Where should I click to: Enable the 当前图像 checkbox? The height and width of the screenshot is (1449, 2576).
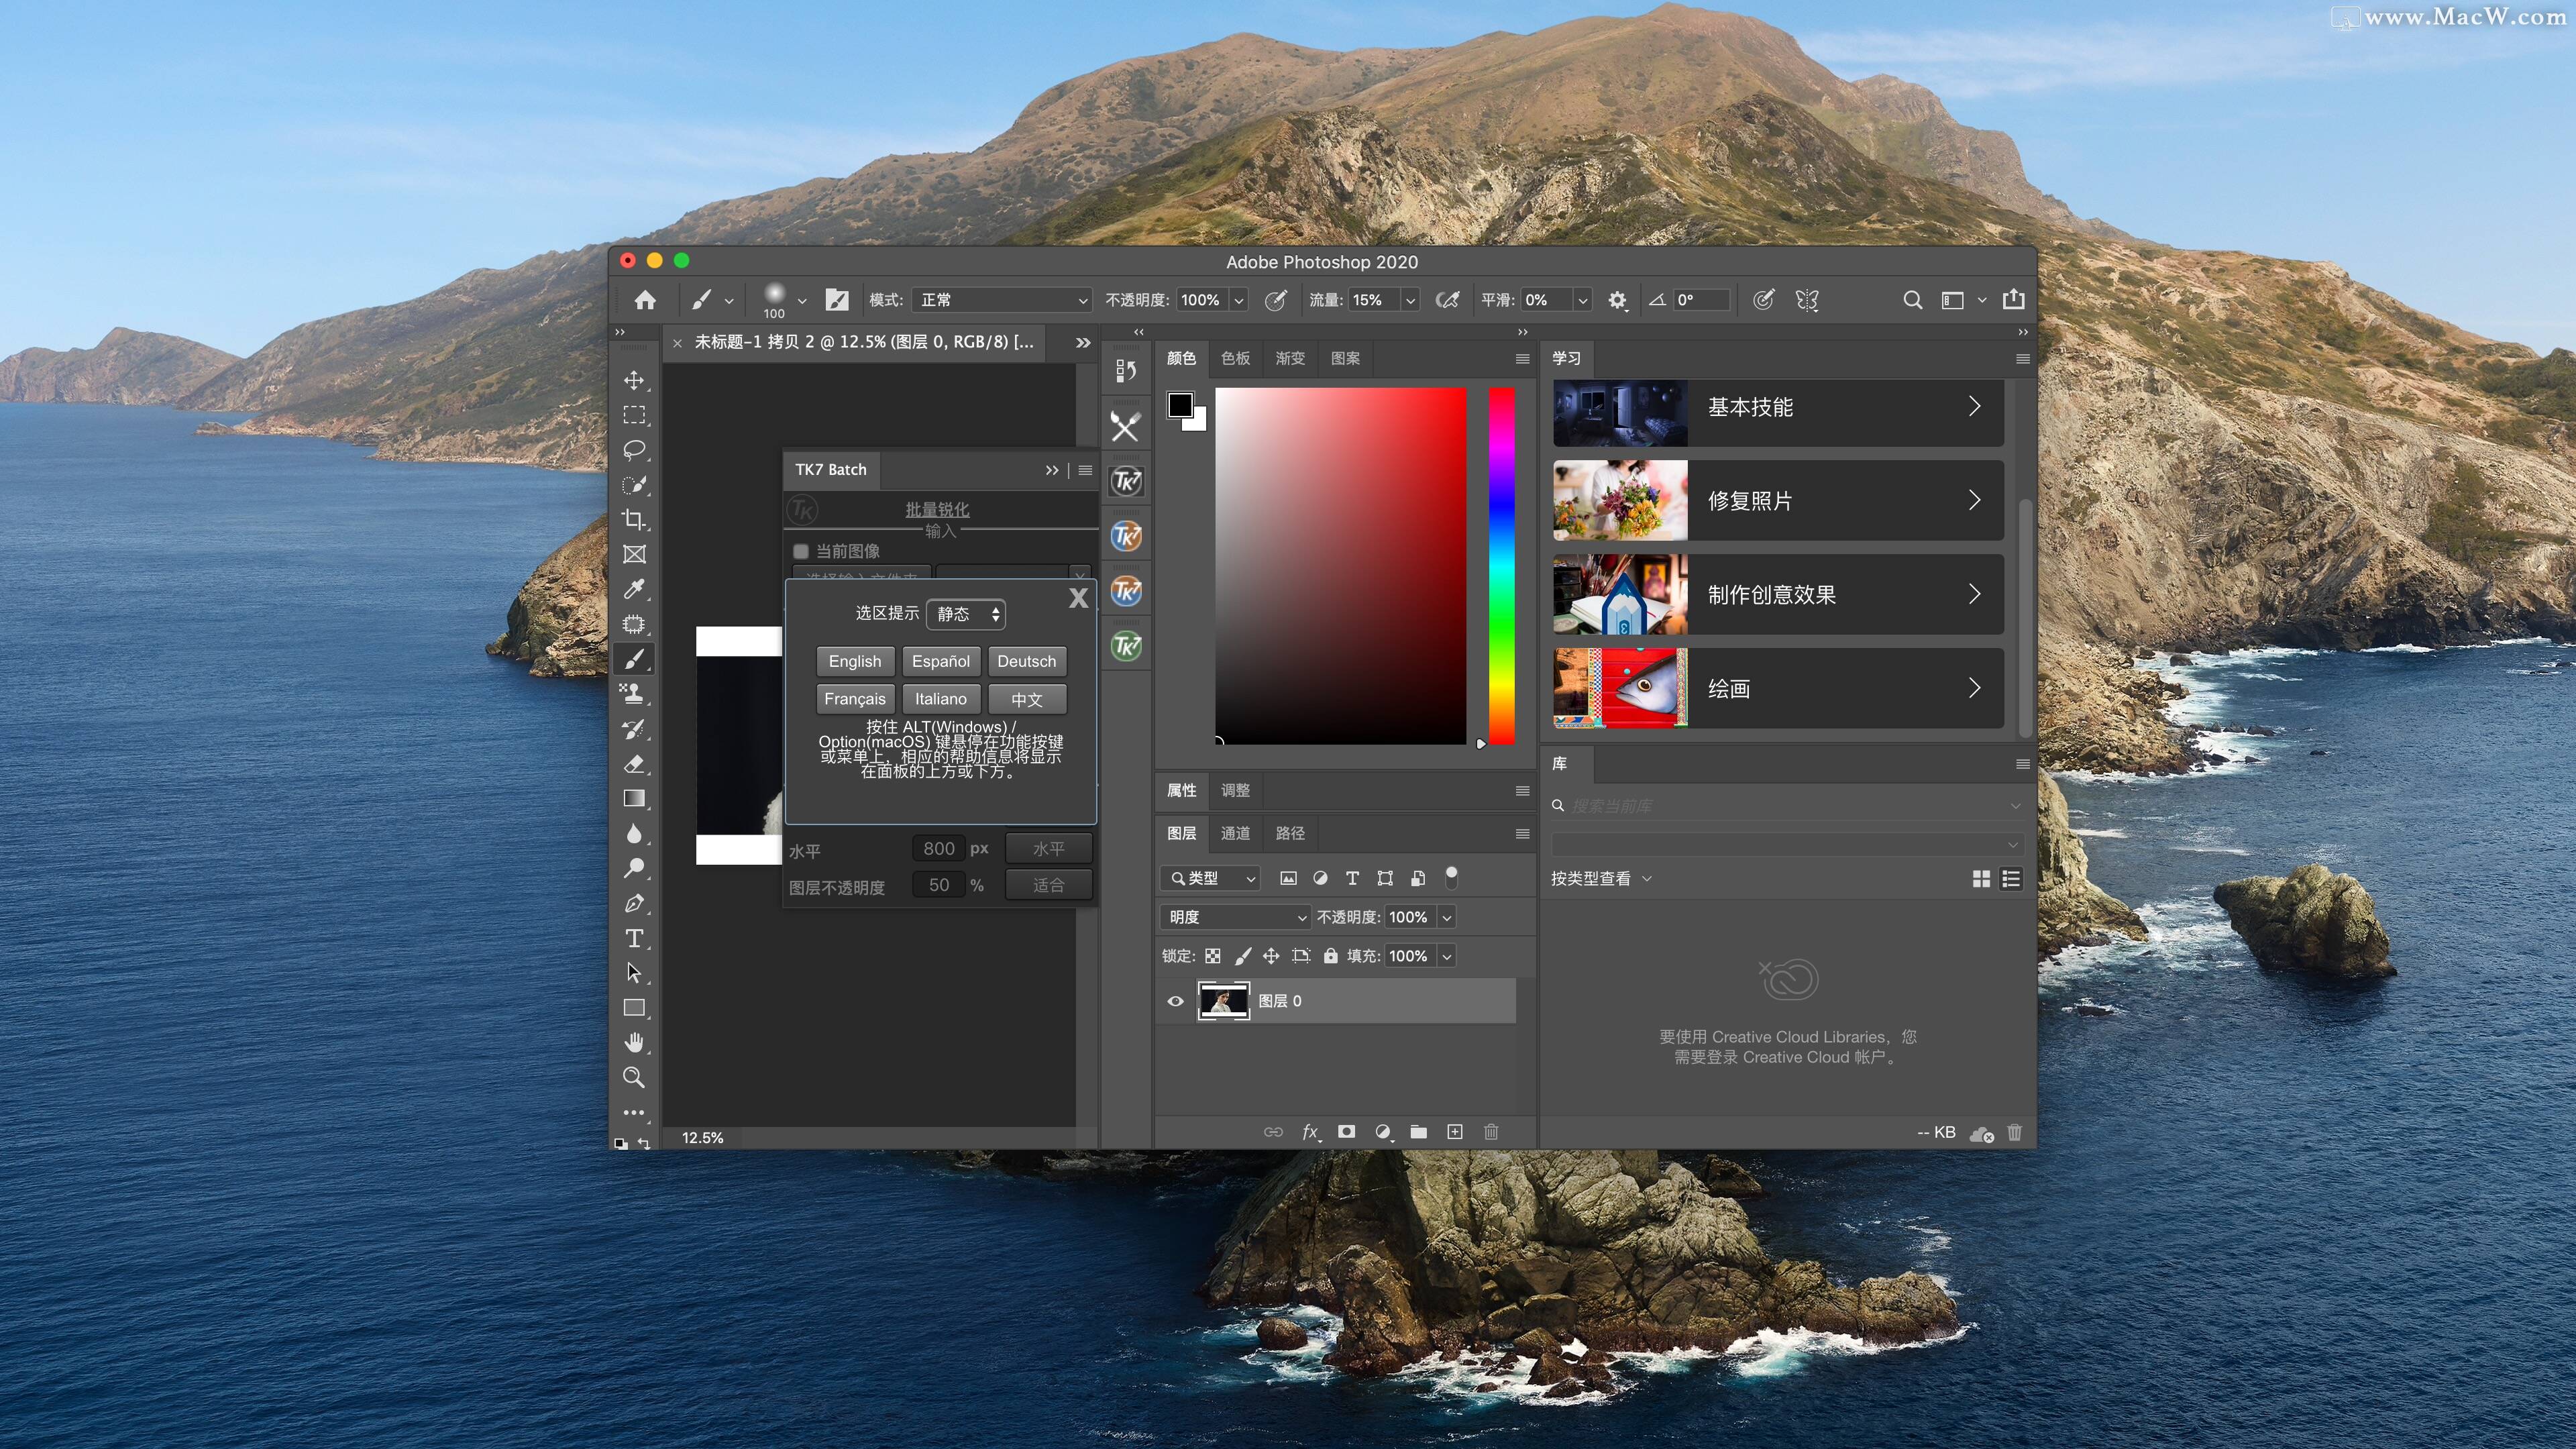pyautogui.click(x=800, y=551)
